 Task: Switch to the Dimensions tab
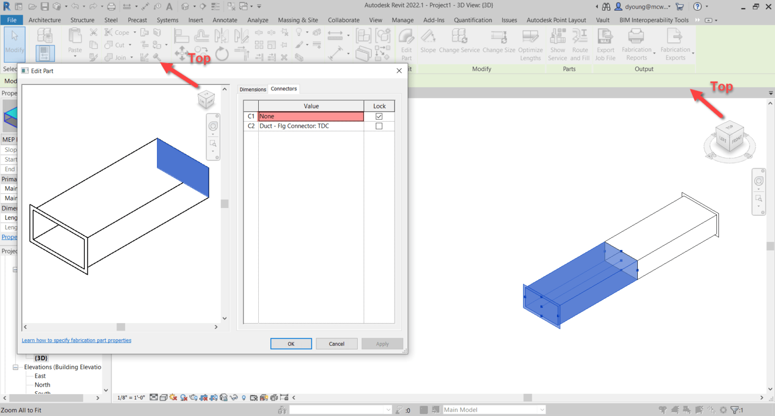(x=252, y=89)
